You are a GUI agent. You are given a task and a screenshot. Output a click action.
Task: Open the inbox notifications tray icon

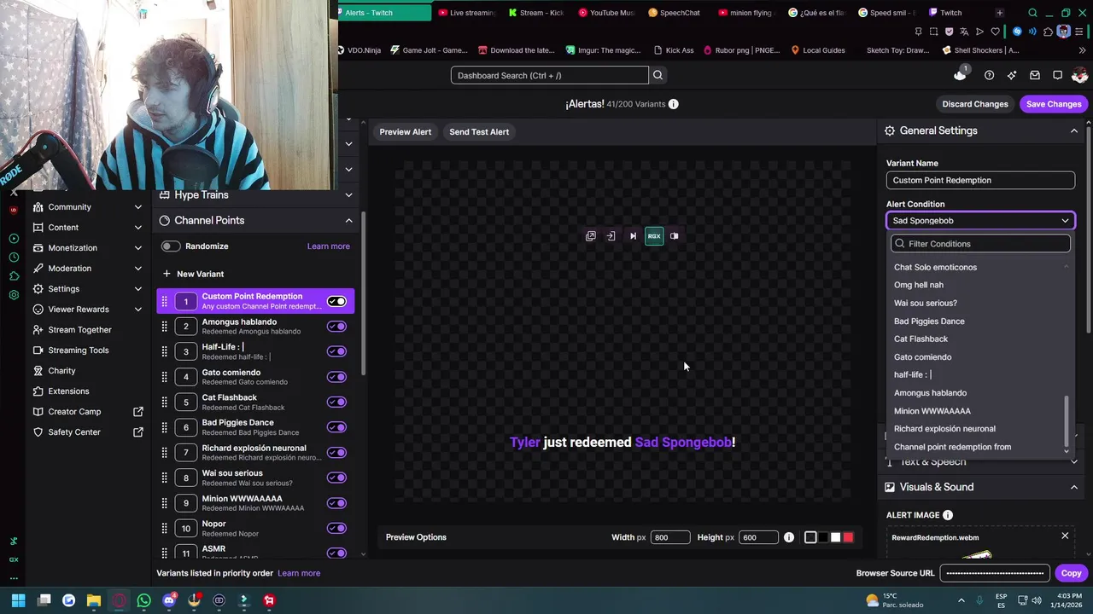tap(1035, 75)
